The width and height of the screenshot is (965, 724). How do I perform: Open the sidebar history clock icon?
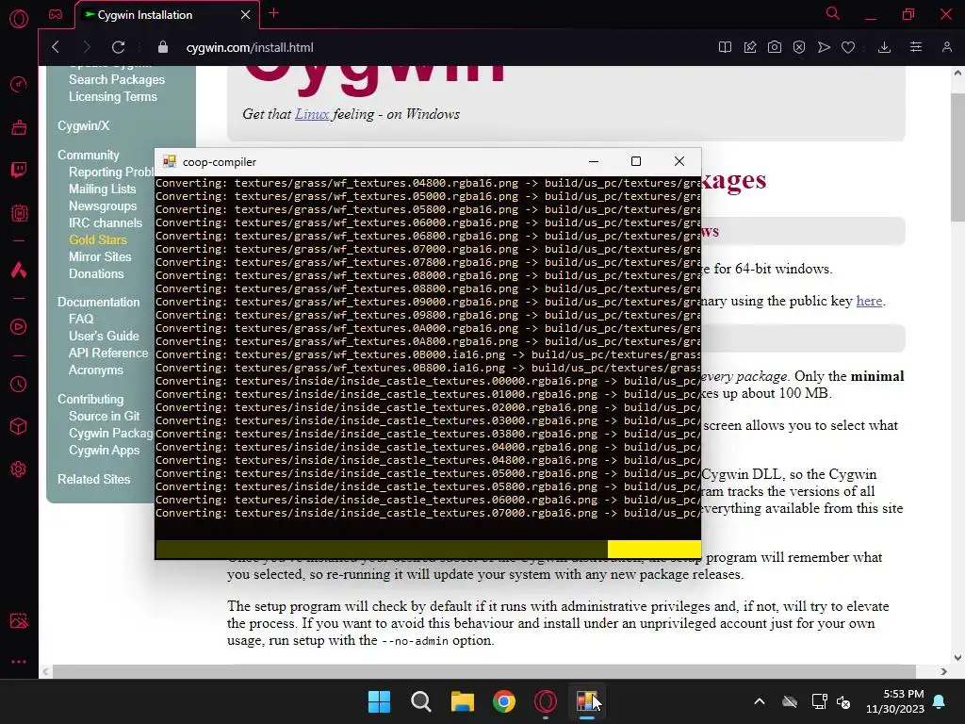coord(19,385)
